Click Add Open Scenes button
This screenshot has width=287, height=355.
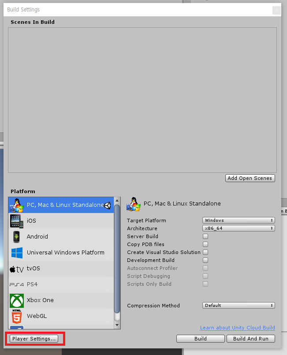click(250, 178)
